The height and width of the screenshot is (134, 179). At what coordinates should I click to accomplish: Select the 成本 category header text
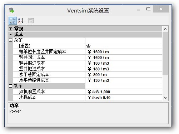click(x=19, y=35)
